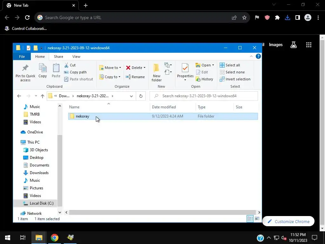Switch to the View ribbon tab
The height and width of the screenshot is (244, 325).
coord(76,57)
